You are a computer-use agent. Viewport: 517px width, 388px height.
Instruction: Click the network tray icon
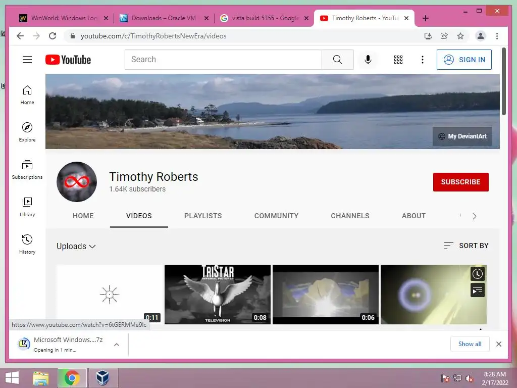point(457,378)
